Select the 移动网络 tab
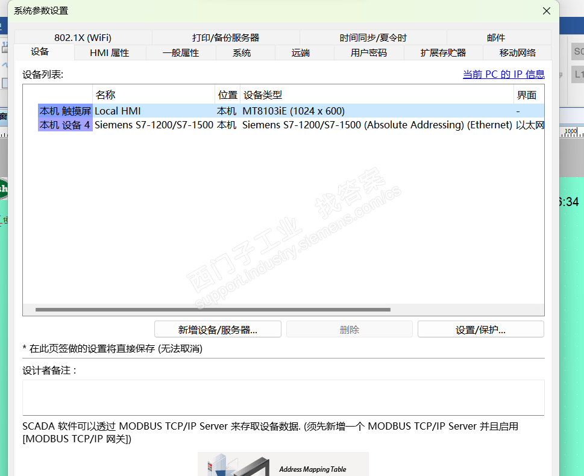 tap(517, 53)
